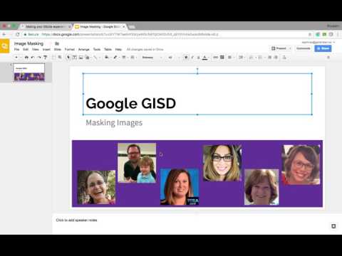Switch to the first browser tab
Screen dimensions: 342x256
pos(46,26)
